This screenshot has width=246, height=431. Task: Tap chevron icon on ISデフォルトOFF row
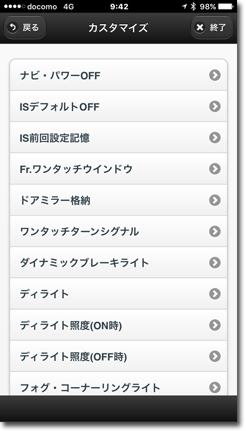point(215,107)
